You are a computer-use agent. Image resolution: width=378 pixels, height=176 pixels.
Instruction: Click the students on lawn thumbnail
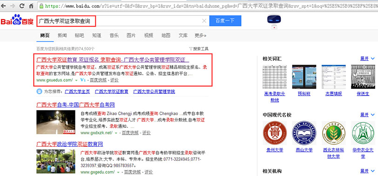(x=56, y=161)
